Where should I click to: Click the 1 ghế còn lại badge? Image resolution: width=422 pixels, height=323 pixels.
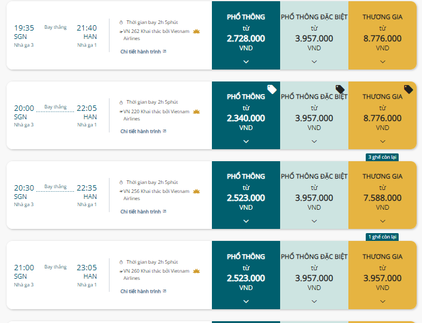pyautogui.click(x=382, y=237)
